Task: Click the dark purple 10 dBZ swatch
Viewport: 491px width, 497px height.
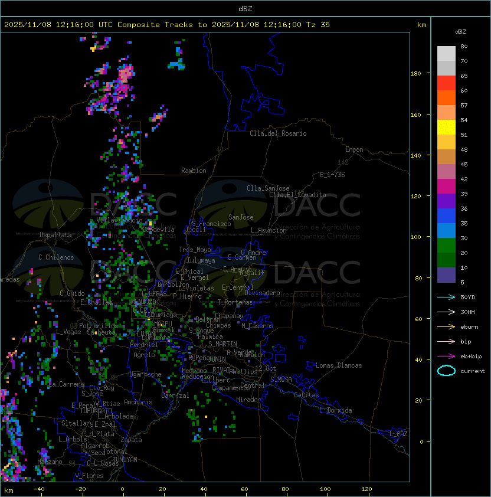Action: point(446,275)
